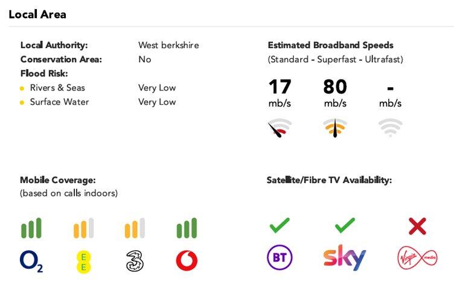The image size is (454, 288).
Task: Click the Estimated Broadband Speeds heading
Action: (x=330, y=45)
